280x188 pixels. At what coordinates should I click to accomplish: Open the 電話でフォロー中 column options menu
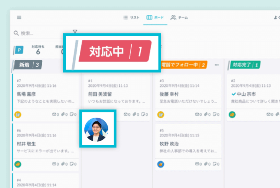pyautogui.click(x=217, y=65)
